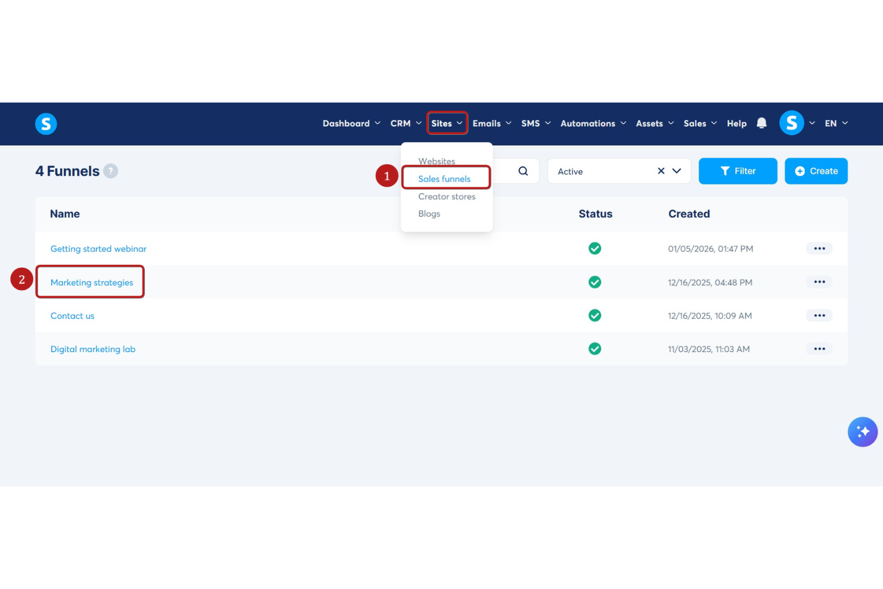Toggle the Sites dropdown menu
Image resolution: width=883 pixels, height=589 pixels.
coord(447,124)
